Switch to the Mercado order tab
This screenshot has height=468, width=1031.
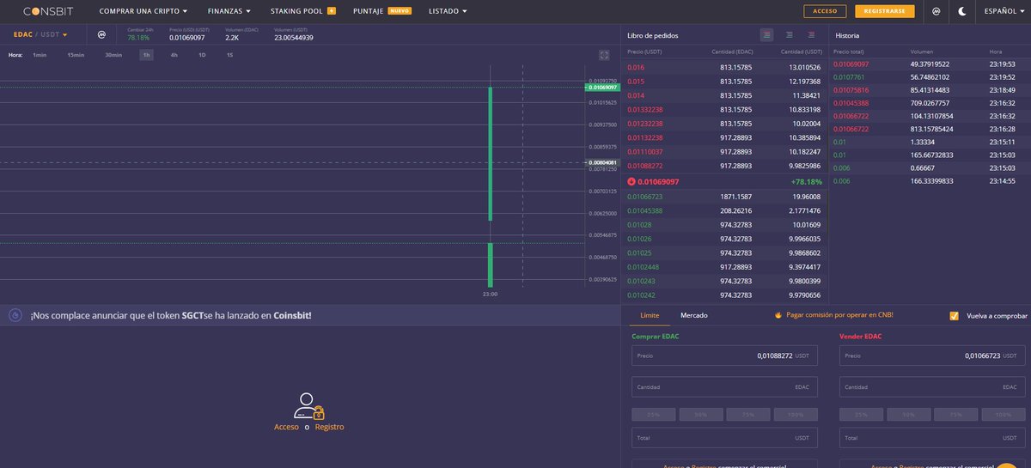694,316
